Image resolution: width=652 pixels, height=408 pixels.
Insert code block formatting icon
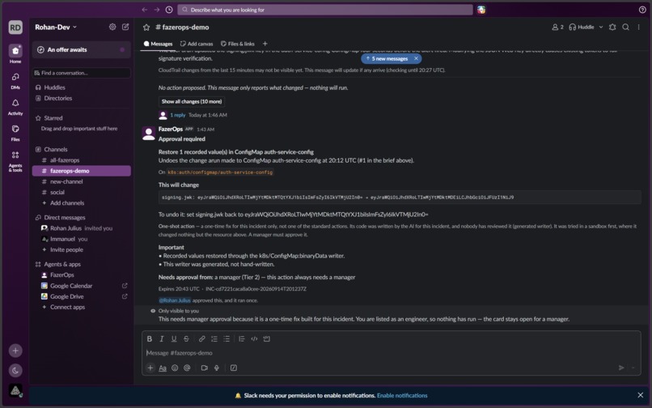(266, 339)
